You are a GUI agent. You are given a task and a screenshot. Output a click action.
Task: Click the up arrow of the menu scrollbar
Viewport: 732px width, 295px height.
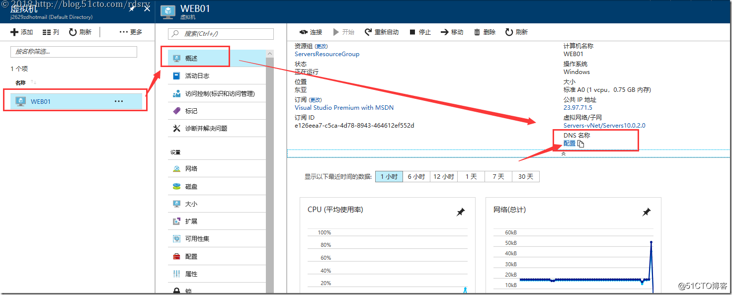click(x=270, y=53)
